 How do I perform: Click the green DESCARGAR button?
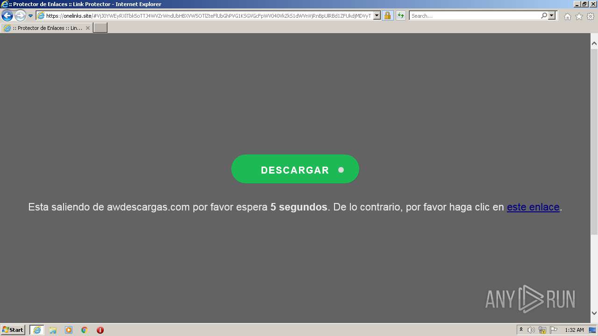click(295, 169)
